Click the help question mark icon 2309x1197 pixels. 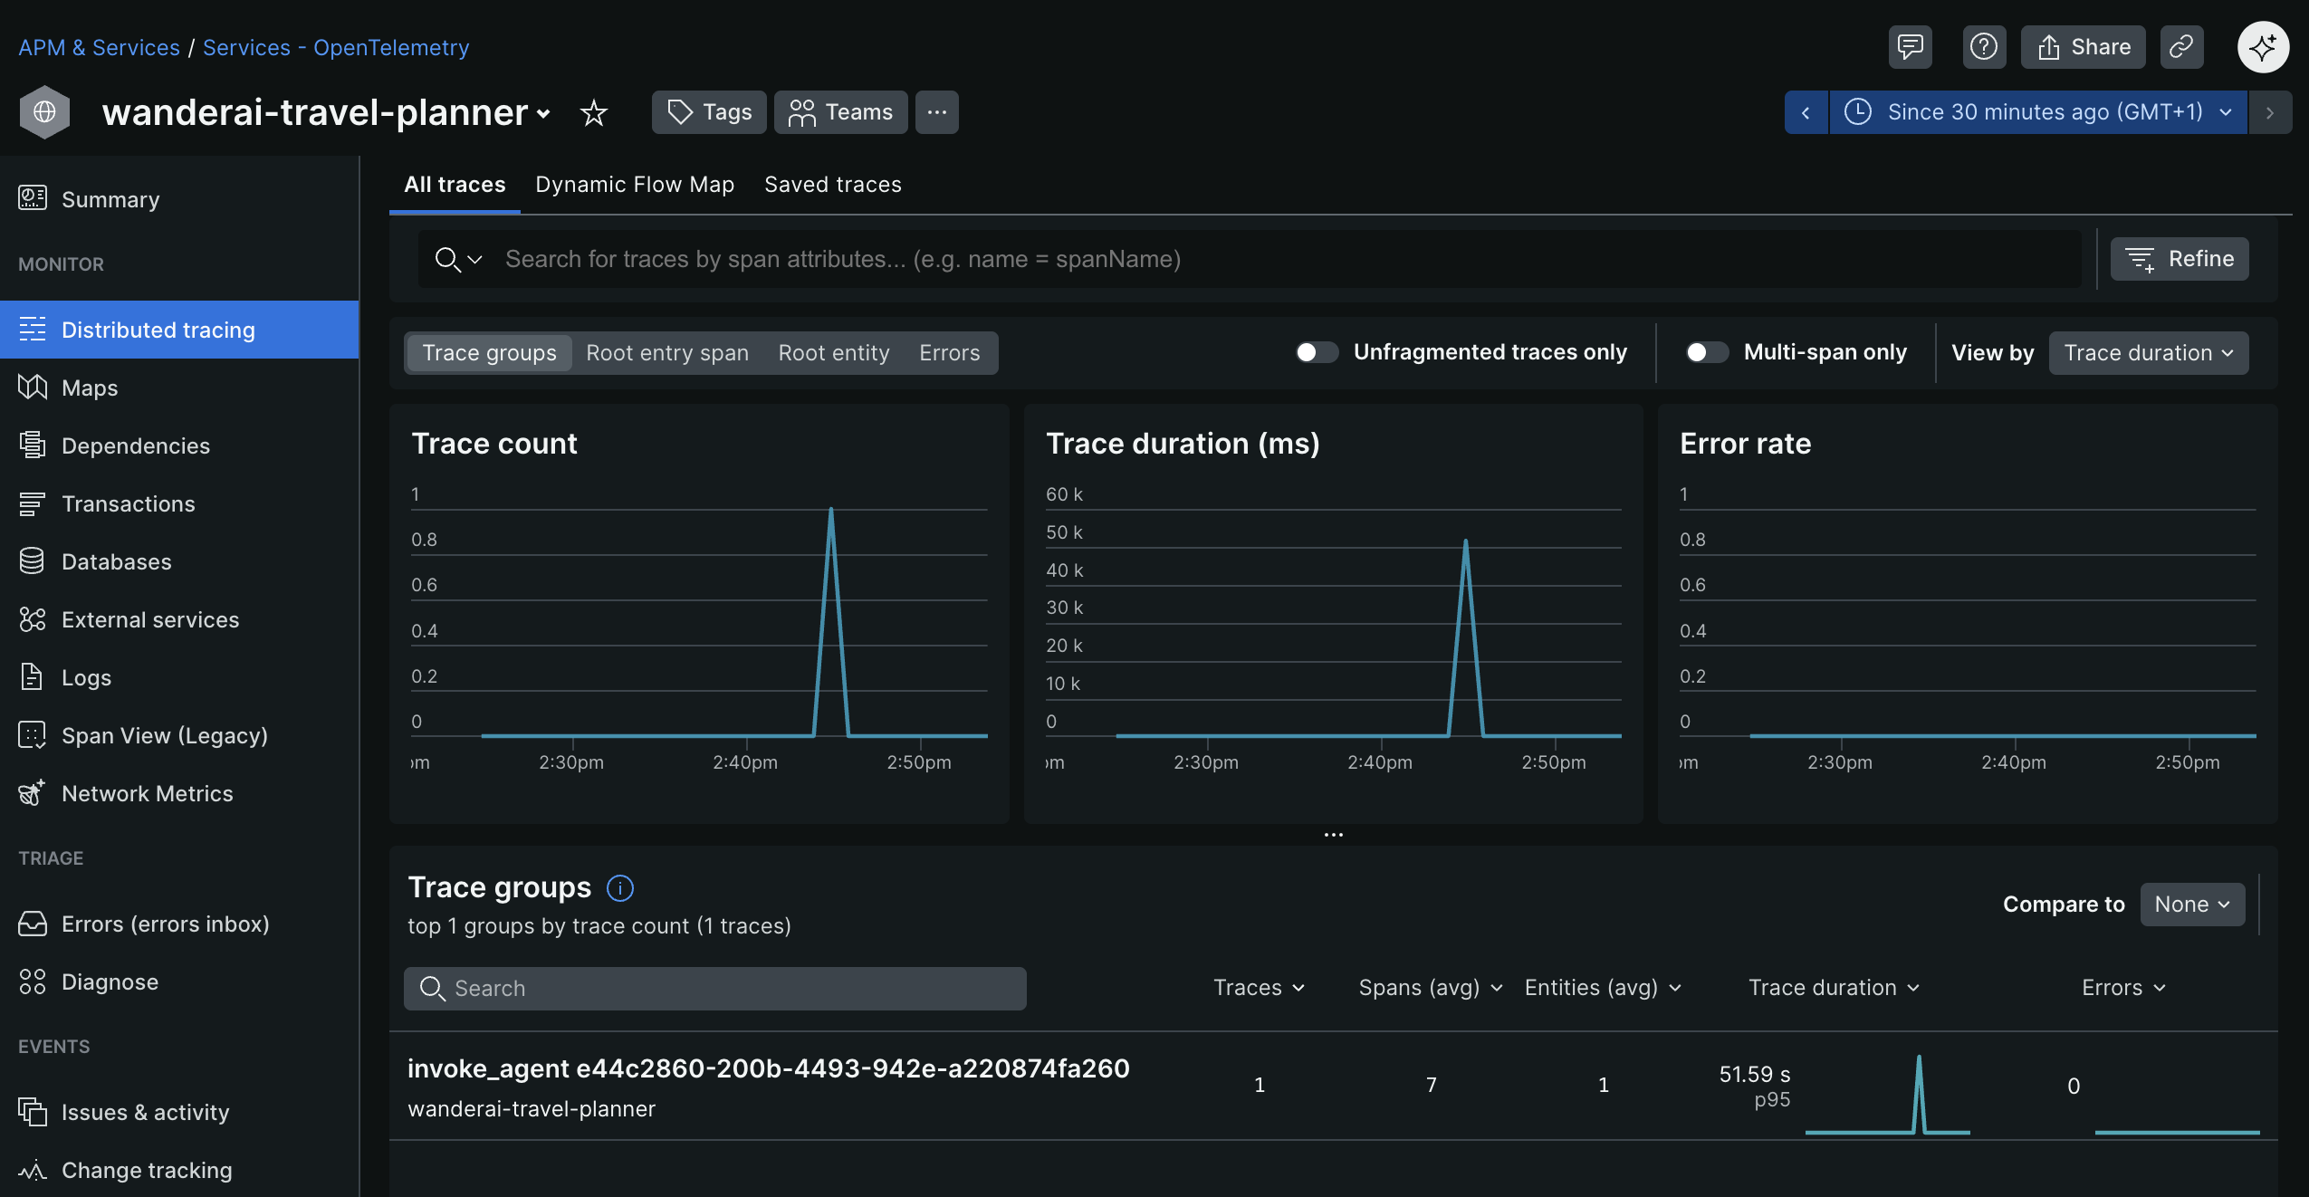coord(1983,47)
